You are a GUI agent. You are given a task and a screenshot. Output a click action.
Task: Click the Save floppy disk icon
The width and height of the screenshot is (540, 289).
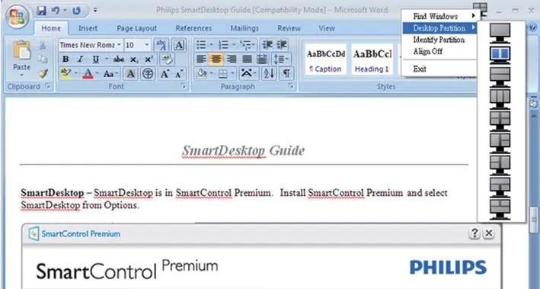coord(41,11)
